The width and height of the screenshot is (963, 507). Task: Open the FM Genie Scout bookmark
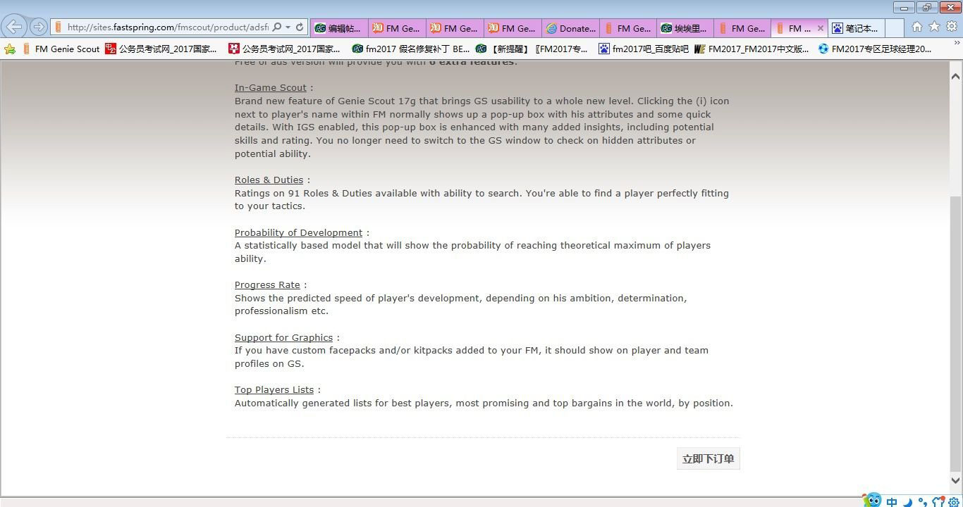pos(61,49)
